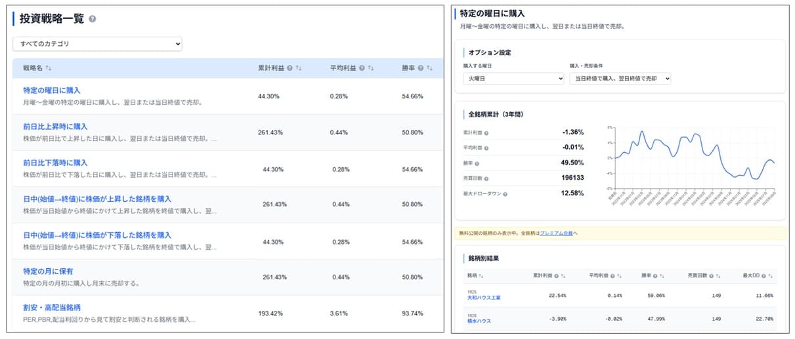Sort 銘柄別結果 by 累計利益 arrows
This screenshot has height=339, width=795.
pyautogui.click(x=563, y=275)
